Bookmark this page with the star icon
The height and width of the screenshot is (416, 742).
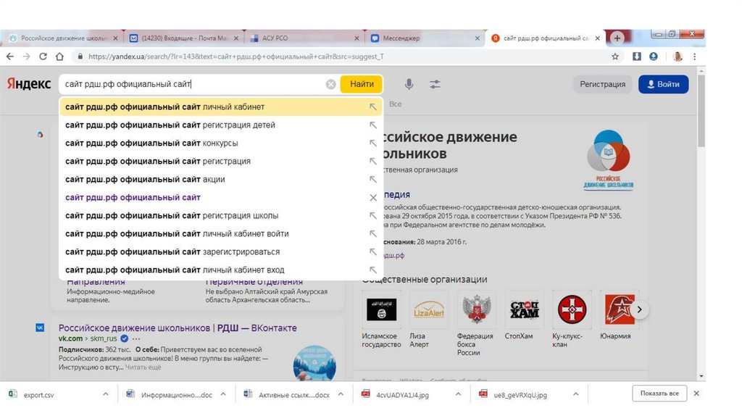pyautogui.click(x=615, y=57)
